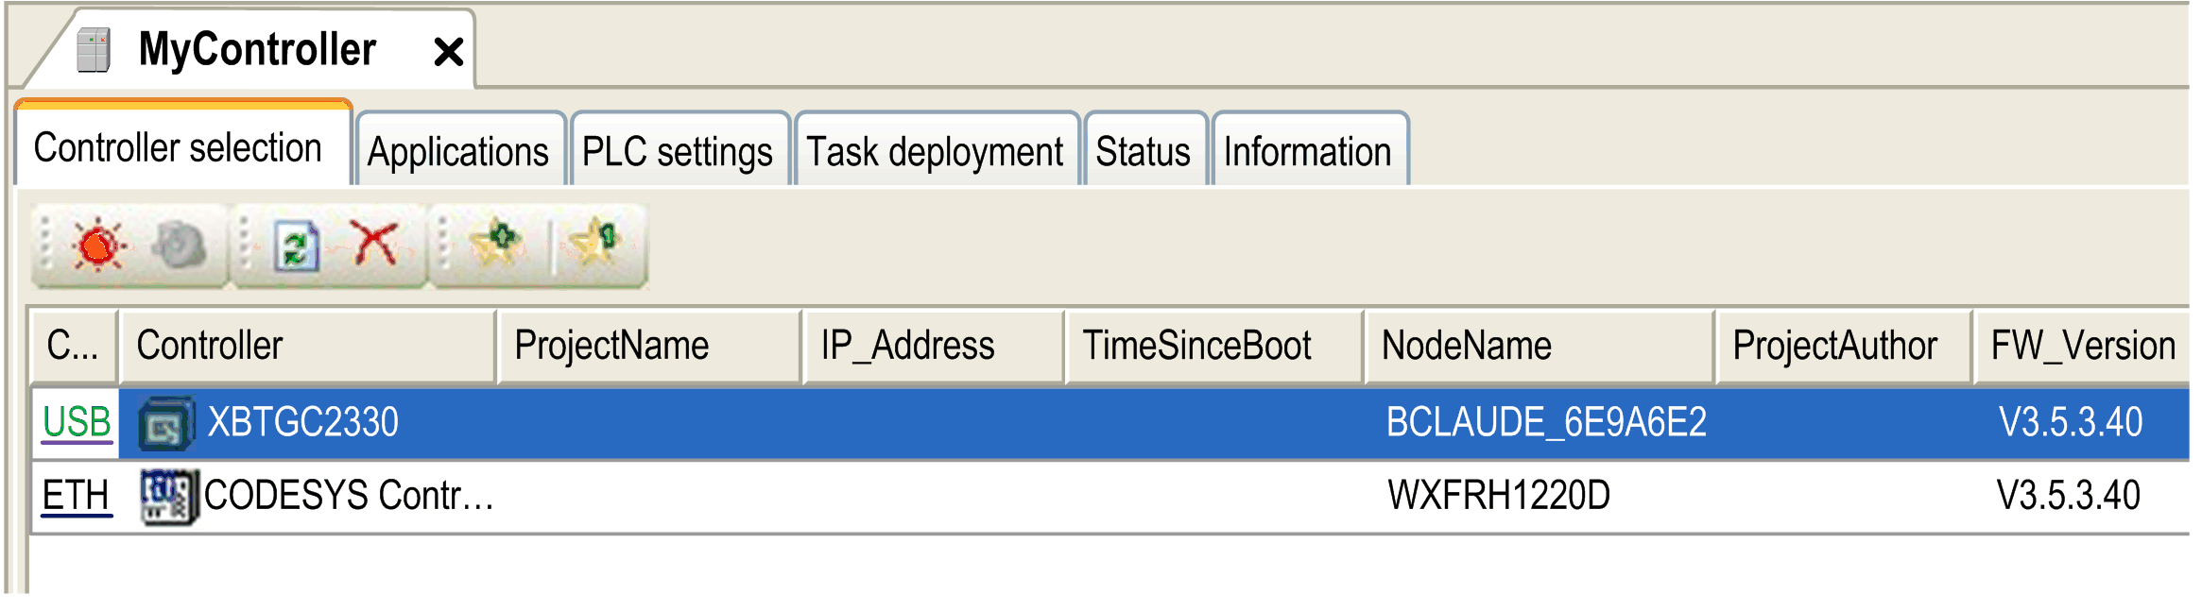Sort by the TimeSinceBoot column header

tap(1213, 346)
